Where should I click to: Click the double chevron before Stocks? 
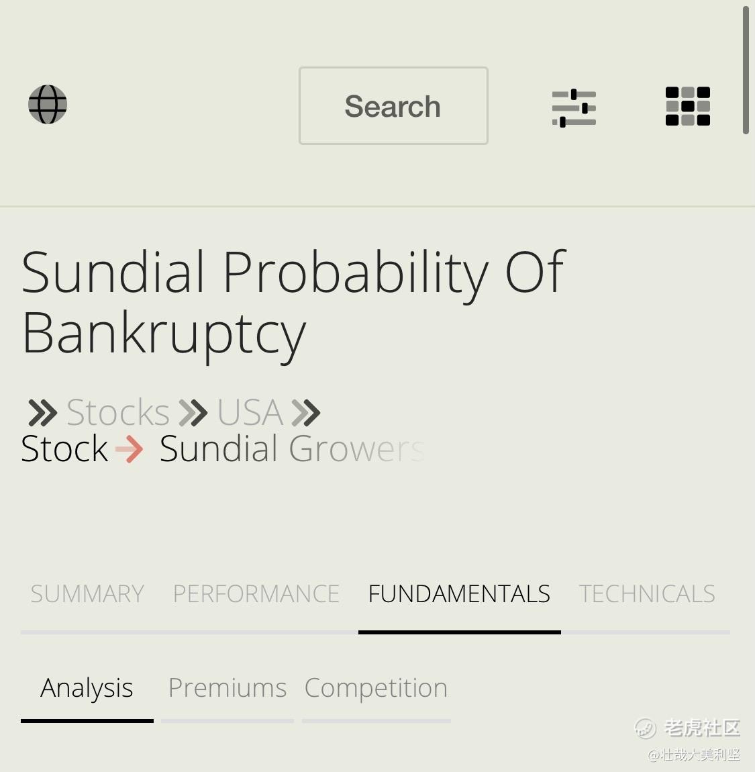click(x=43, y=413)
